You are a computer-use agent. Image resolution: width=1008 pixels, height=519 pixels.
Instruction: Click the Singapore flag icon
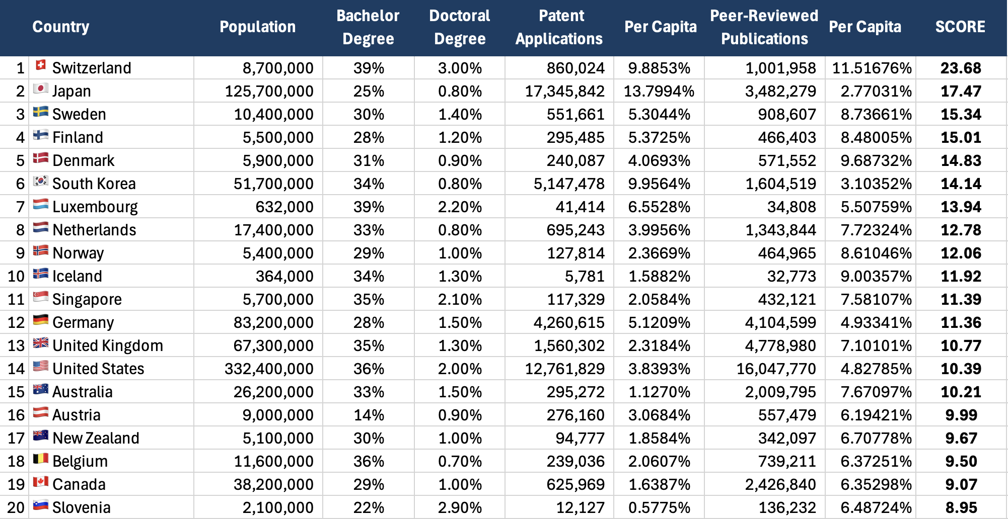41,297
